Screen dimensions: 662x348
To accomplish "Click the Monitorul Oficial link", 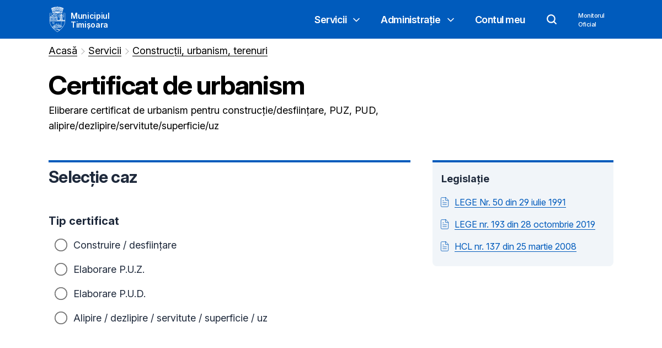I will (591, 20).
